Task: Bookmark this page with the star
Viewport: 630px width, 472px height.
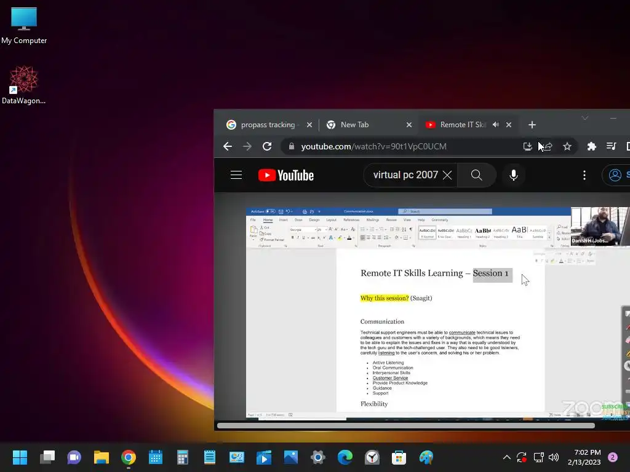Action: pyautogui.click(x=567, y=146)
